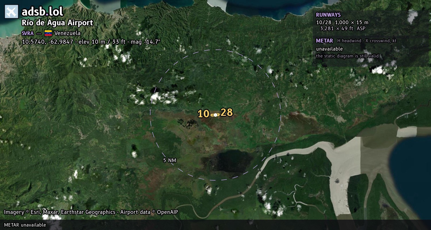
Task: Click "unavailable" under the METAR heading
Action: tap(329, 49)
